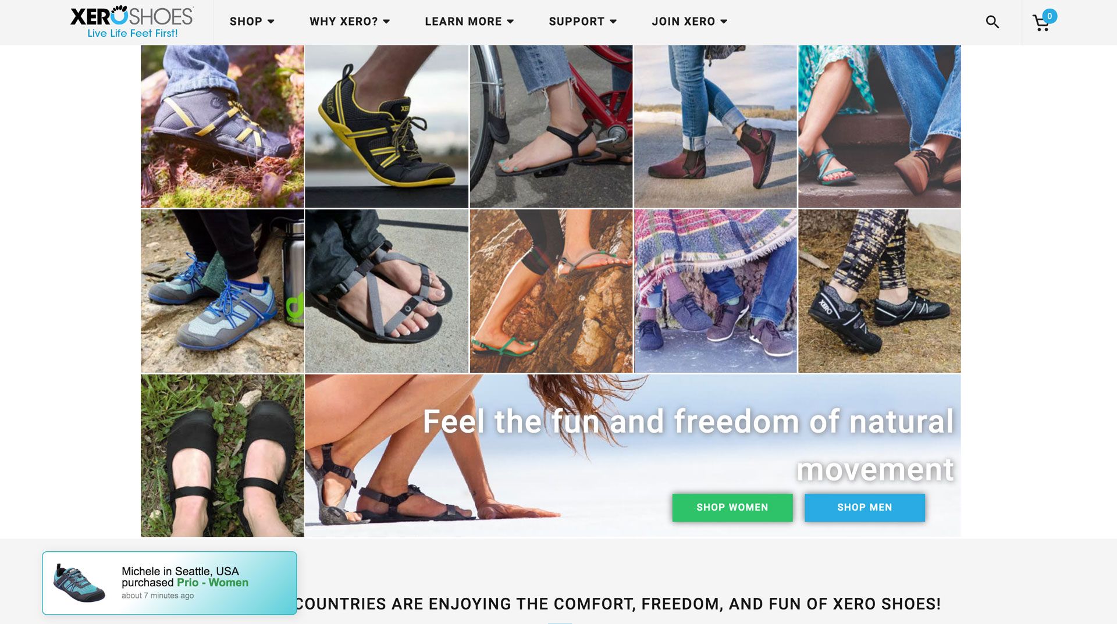Open the search magnifier icon
1117x624 pixels.
(x=992, y=22)
